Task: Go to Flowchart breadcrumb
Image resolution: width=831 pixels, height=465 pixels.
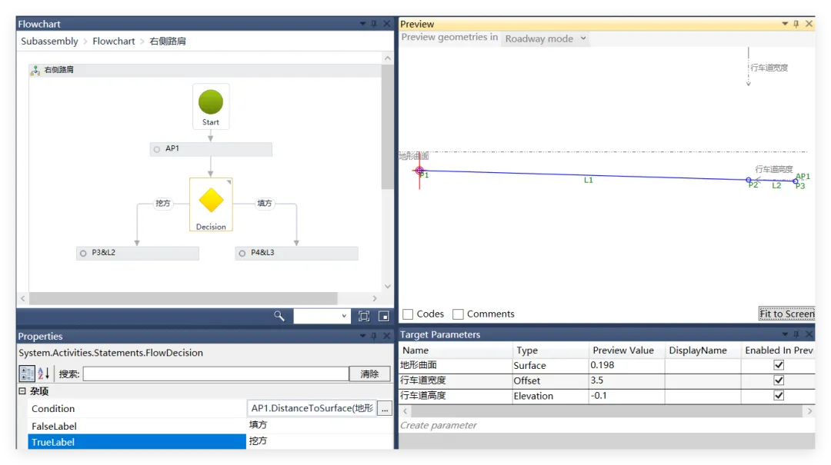Action: [113, 42]
